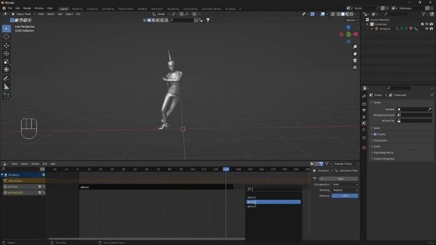Open the File menu
This screenshot has height=245, width=436.
pyautogui.click(x=10, y=8)
